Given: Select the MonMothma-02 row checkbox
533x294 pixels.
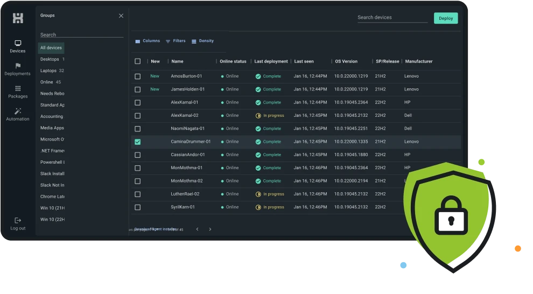Looking at the screenshot, I should (x=138, y=181).
